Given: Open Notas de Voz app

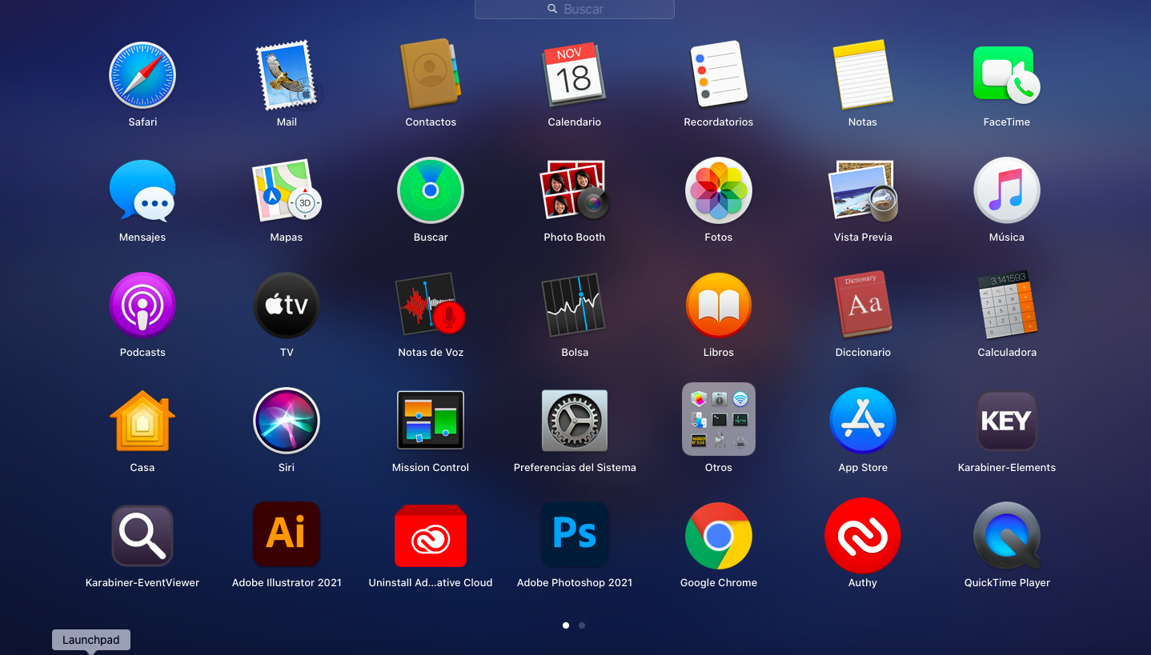Looking at the screenshot, I should tap(431, 306).
